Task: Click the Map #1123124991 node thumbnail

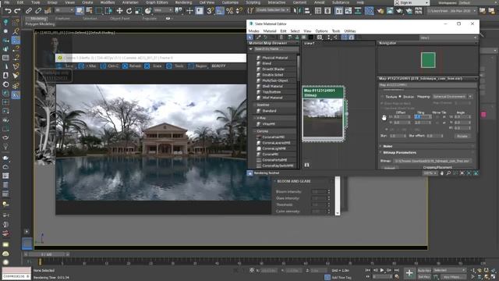Action: pyautogui.click(x=323, y=118)
